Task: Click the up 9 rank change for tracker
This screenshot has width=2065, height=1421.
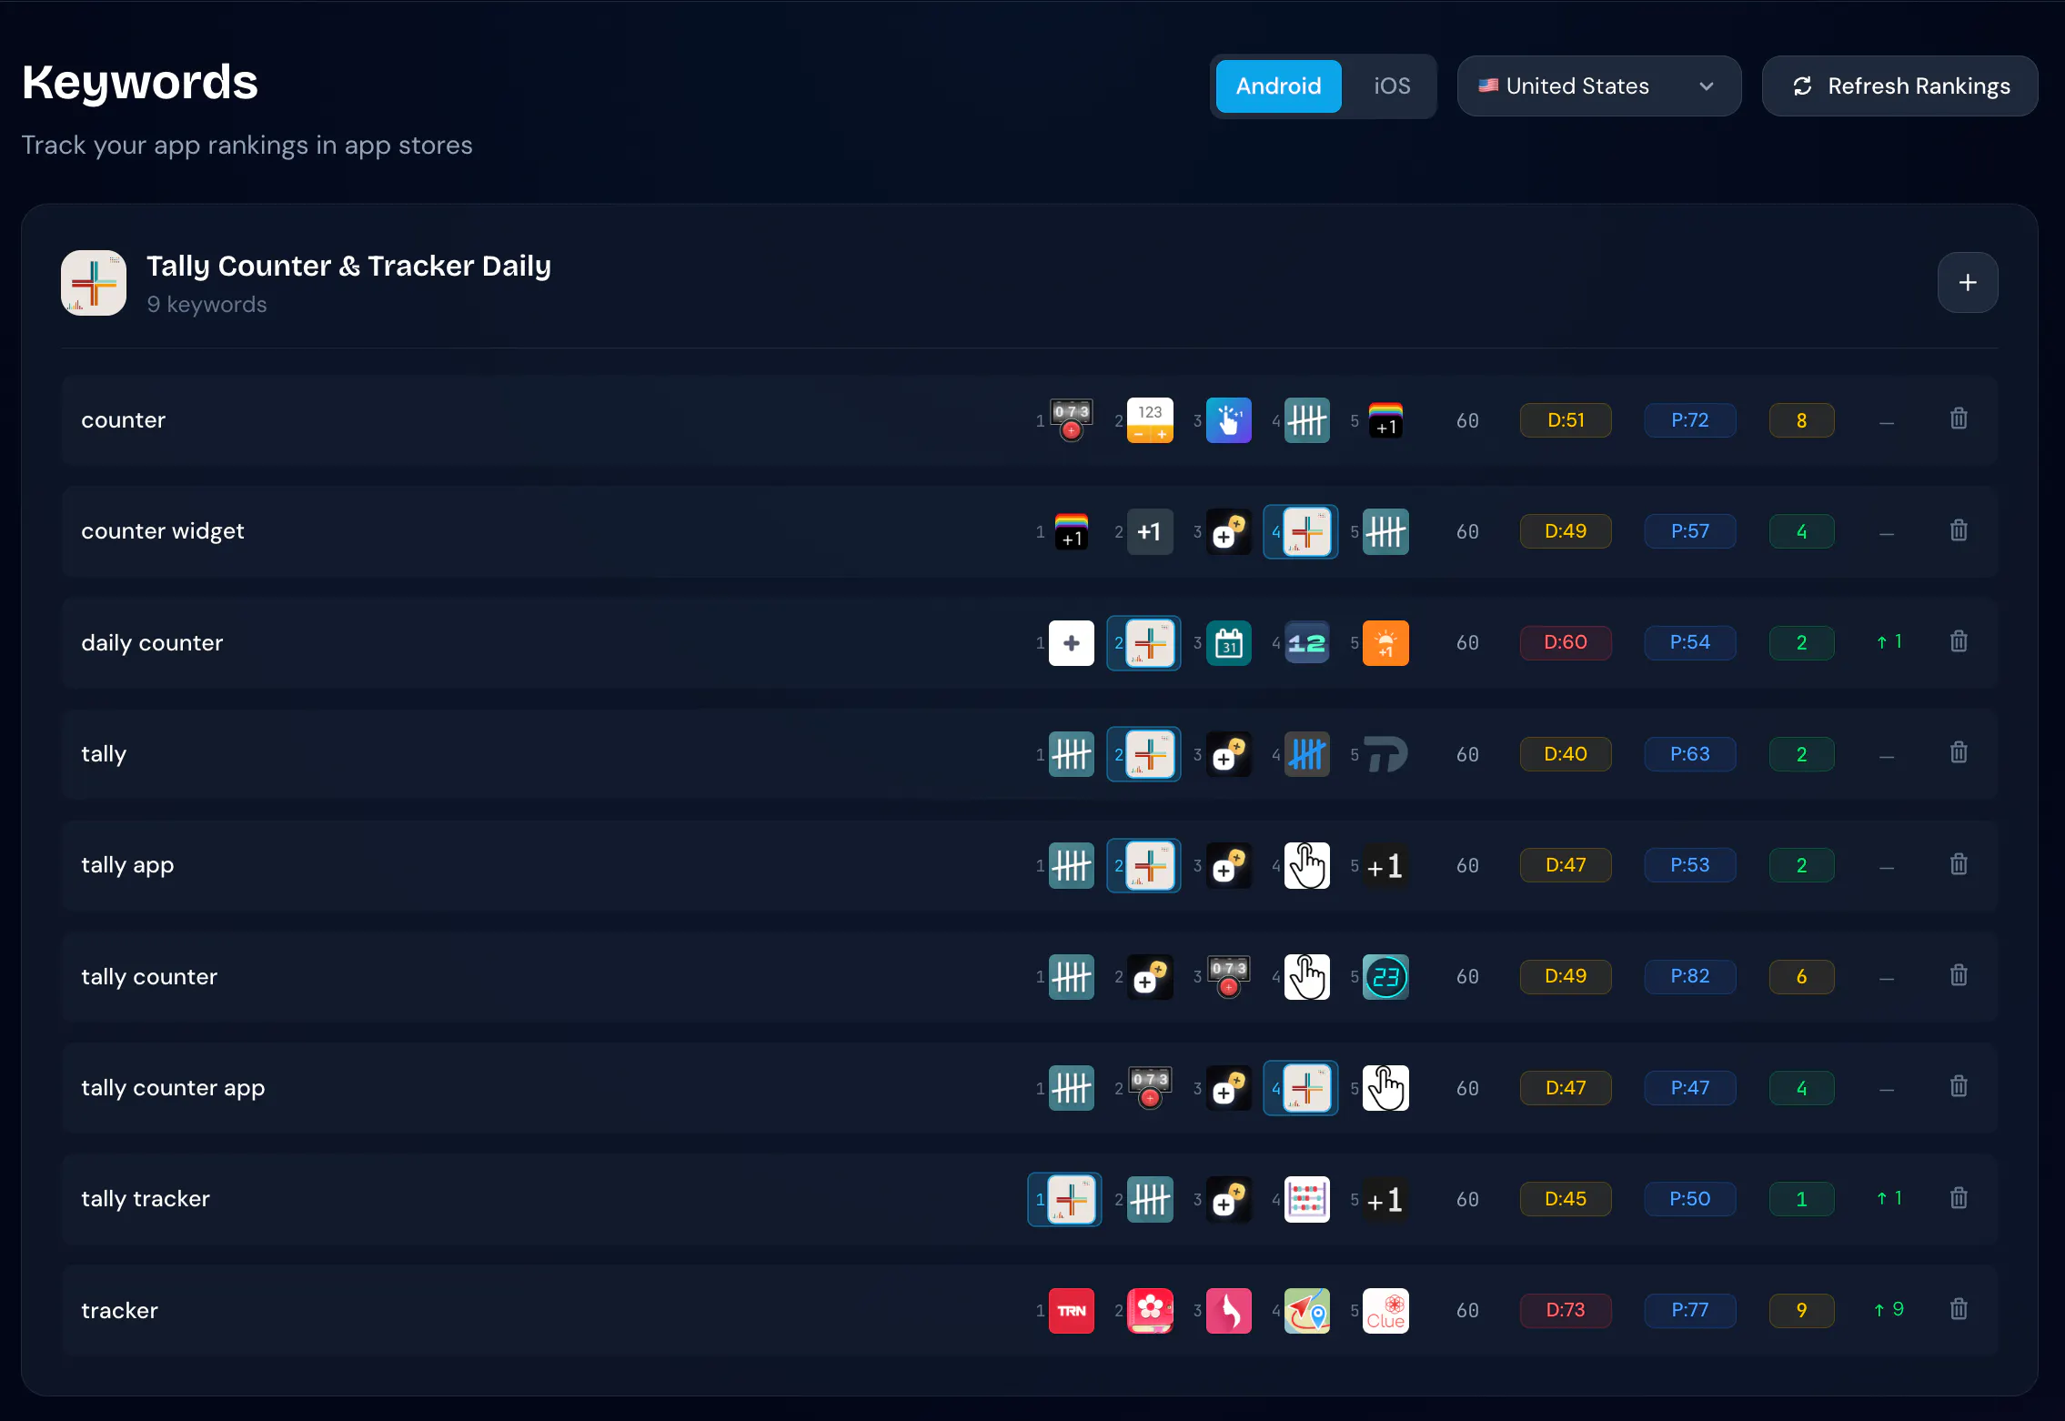Action: point(1889,1309)
